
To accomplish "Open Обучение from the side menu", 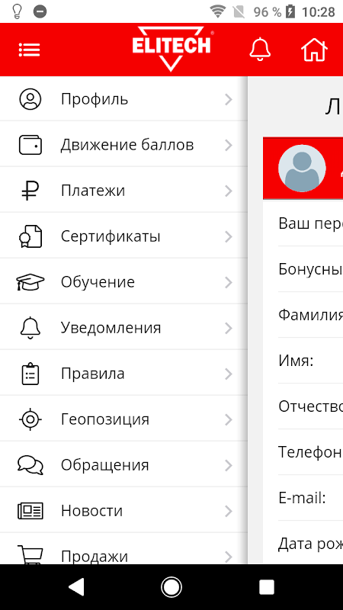I will 123,282.
